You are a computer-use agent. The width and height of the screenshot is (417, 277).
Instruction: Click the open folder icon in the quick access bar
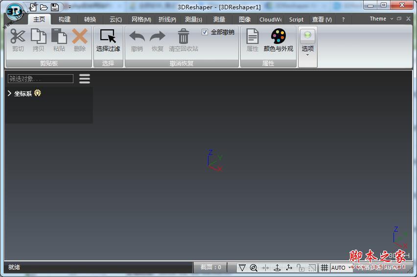point(44,7)
